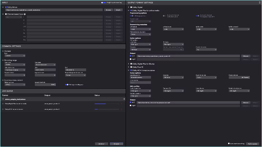The width and height of the screenshot is (262, 147).
Task: Open the RF mode DRC profile dropdown
Action: (x=173, y=44)
